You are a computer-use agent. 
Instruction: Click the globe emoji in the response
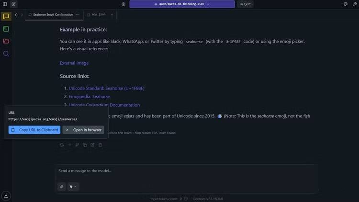(x=220, y=116)
